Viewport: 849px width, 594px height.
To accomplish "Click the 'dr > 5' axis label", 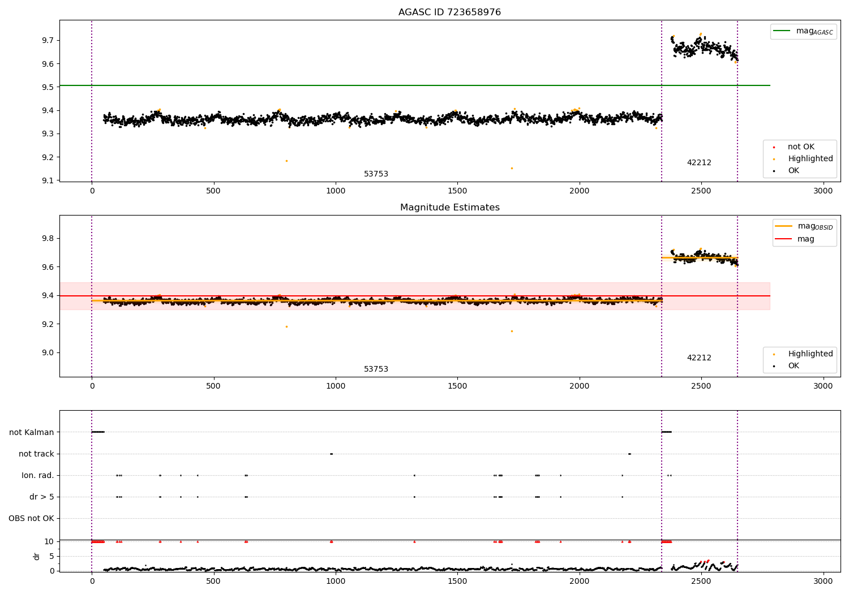I will [x=42, y=497].
